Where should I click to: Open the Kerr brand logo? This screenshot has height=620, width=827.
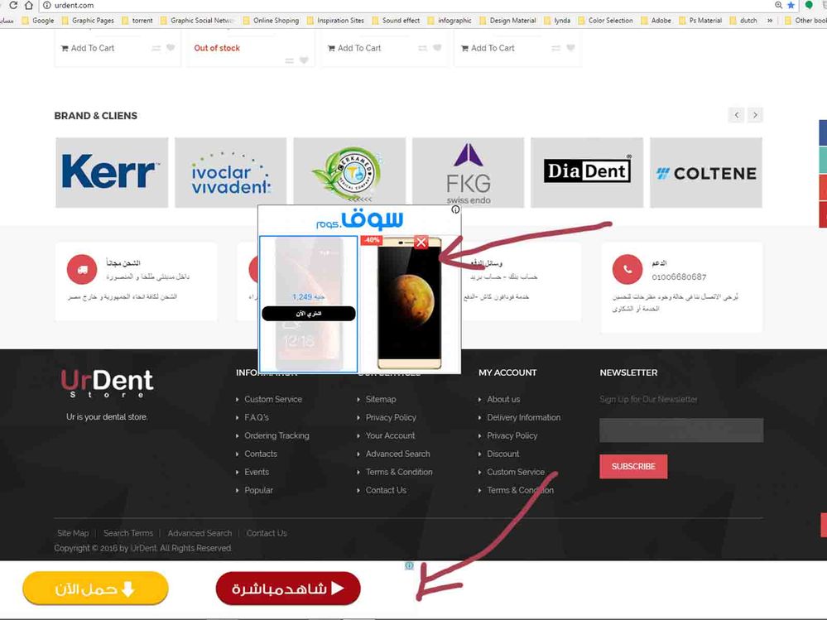112,173
